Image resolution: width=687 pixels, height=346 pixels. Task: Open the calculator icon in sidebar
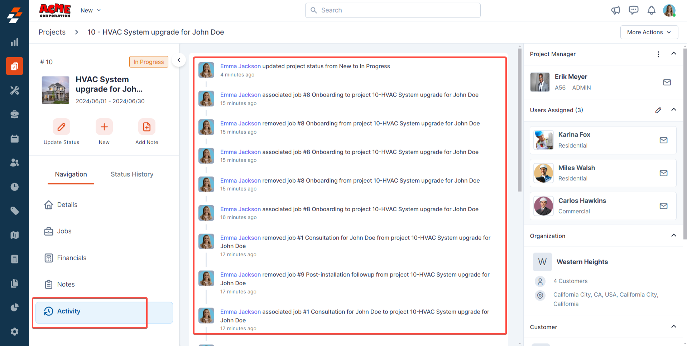point(14,259)
